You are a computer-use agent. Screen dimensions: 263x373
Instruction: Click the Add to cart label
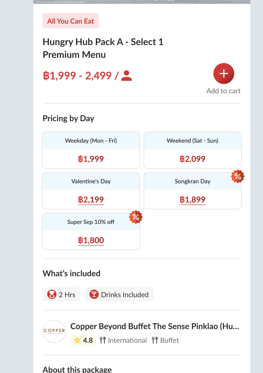pos(224,91)
